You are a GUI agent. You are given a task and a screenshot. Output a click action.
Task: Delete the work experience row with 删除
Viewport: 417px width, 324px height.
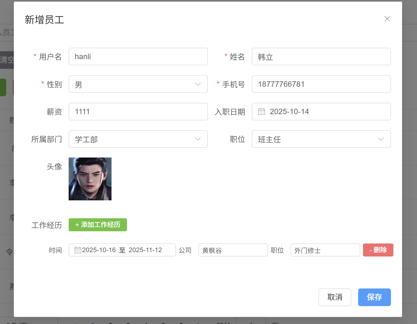pos(378,250)
